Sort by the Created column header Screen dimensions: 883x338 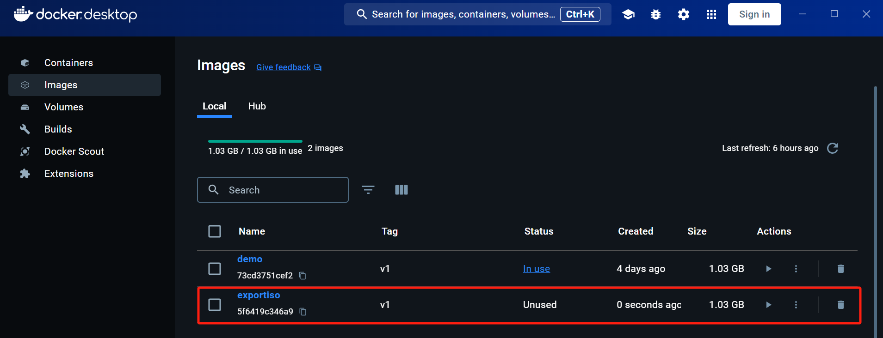[636, 231]
